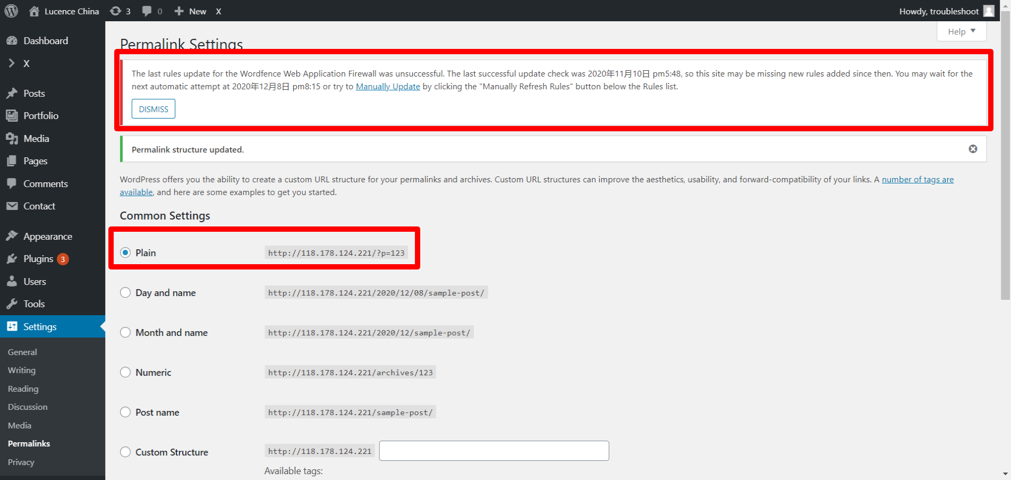Click the WordPress logo icon
The image size is (1011, 480).
(x=11, y=11)
